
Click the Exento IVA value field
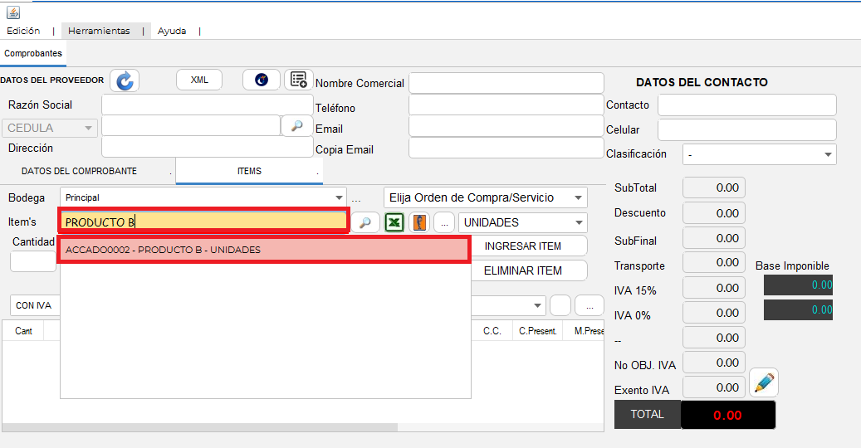click(714, 387)
